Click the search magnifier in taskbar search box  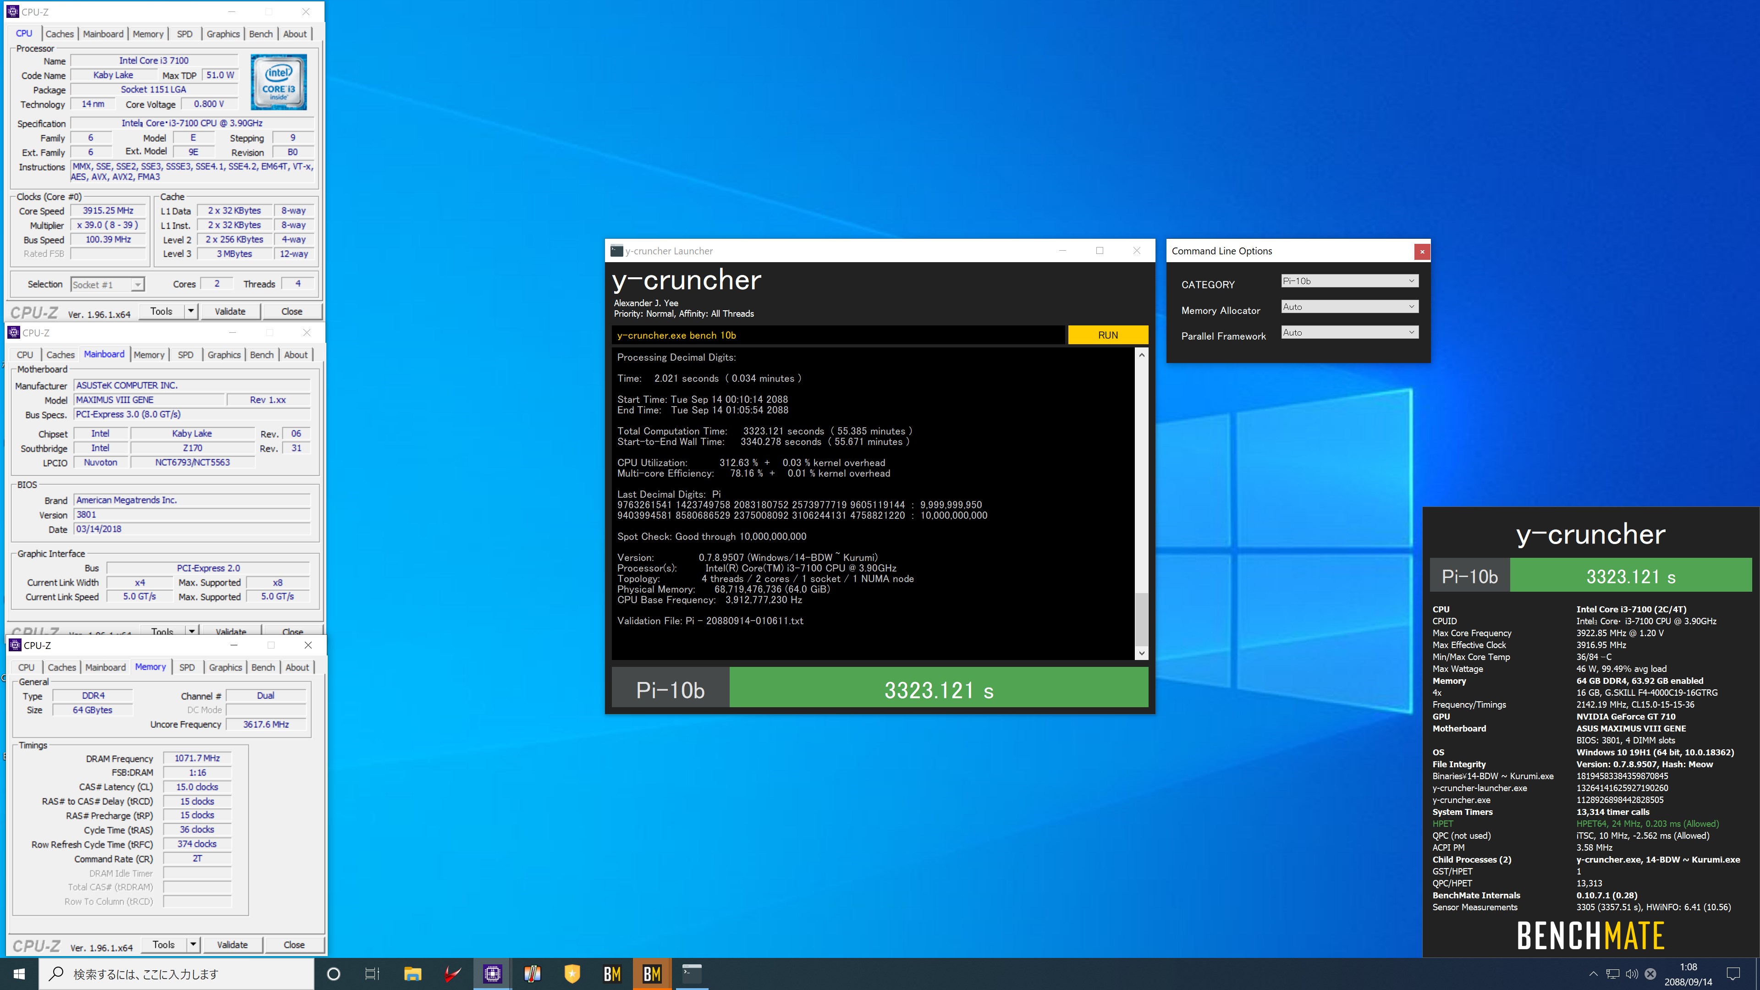tap(57, 973)
